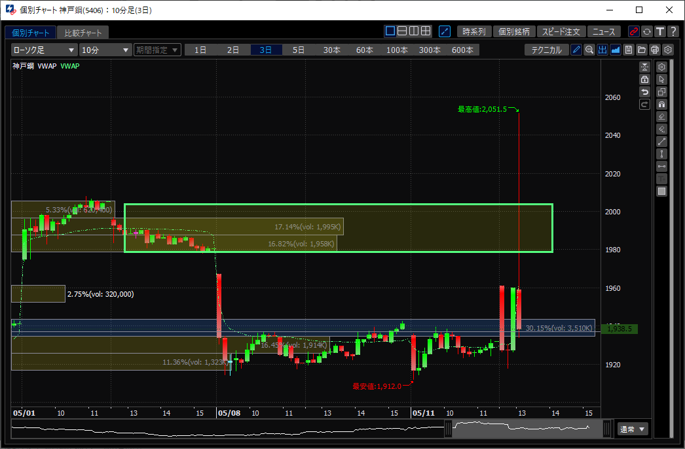Open drawing tool settings gear icon
The image size is (685, 449).
tap(662, 67)
